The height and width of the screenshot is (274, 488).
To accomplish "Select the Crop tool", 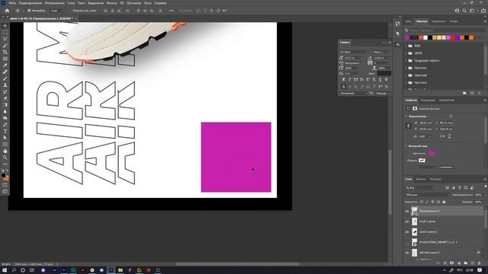I will (x=5, y=52).
